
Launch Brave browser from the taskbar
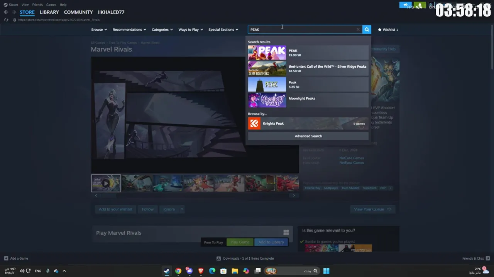click(201, 271)
